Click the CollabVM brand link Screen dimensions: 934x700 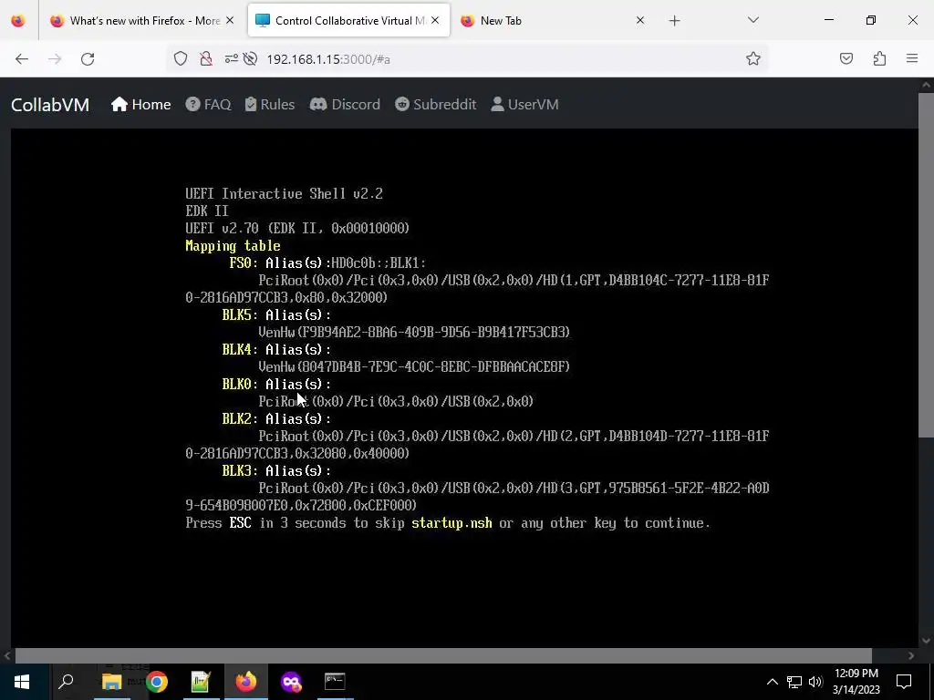point(50,105)
